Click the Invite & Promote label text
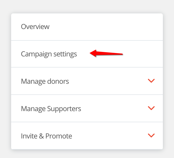The image size is (174, 158). click(47, 136)
